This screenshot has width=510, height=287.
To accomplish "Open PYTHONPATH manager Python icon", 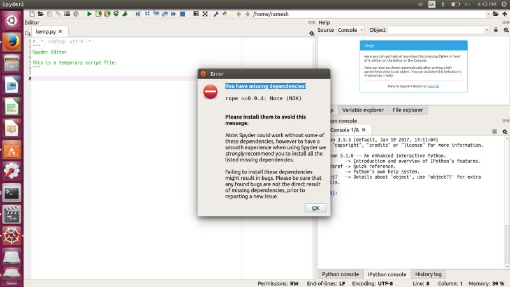I will (x=225, y=14).
